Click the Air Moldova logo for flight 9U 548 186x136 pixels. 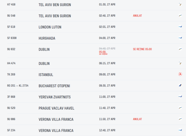coord(180,16)
